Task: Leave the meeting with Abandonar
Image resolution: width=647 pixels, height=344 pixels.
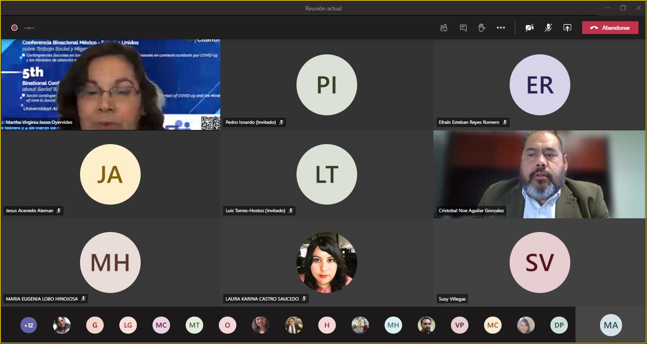Action: click(610, 28)
